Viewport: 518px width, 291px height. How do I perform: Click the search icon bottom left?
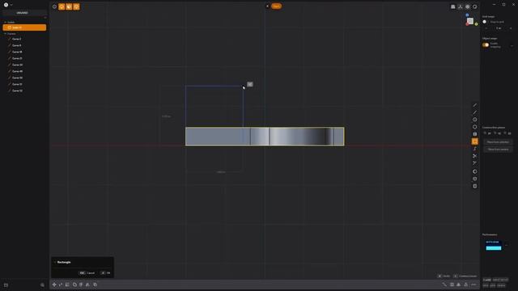click(42, 285)
